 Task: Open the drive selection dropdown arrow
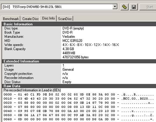[x=115, y=7]
